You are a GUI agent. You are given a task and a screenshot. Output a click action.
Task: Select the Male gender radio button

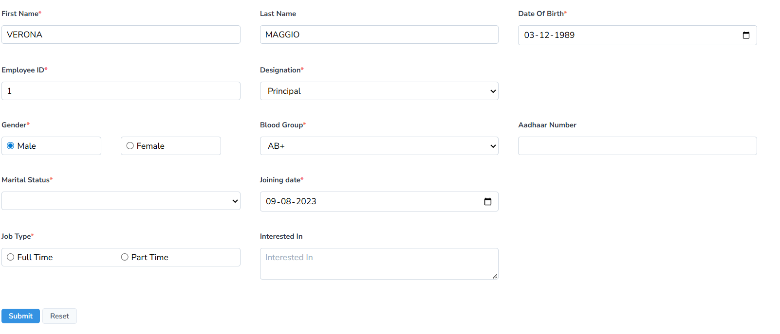[11, 146]
